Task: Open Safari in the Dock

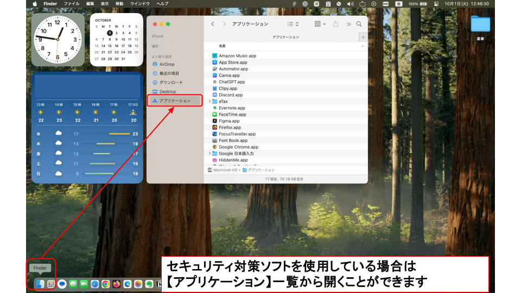Action: coord(94,284)
